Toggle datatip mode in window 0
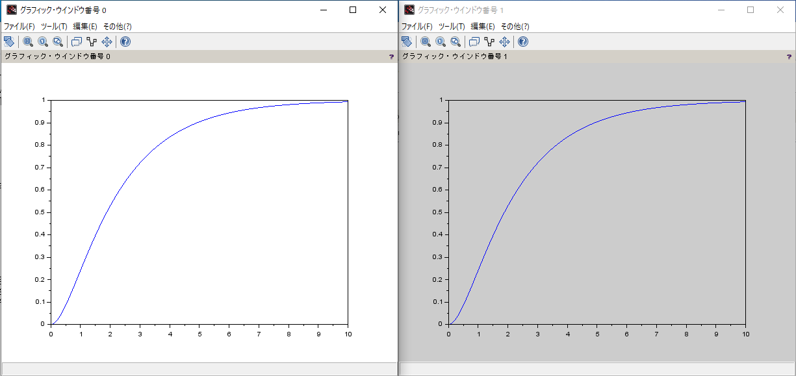The image size is (796, 376). point(77,42)
